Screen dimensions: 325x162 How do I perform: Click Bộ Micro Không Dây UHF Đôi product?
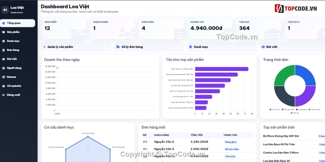[x=281, y=136]
